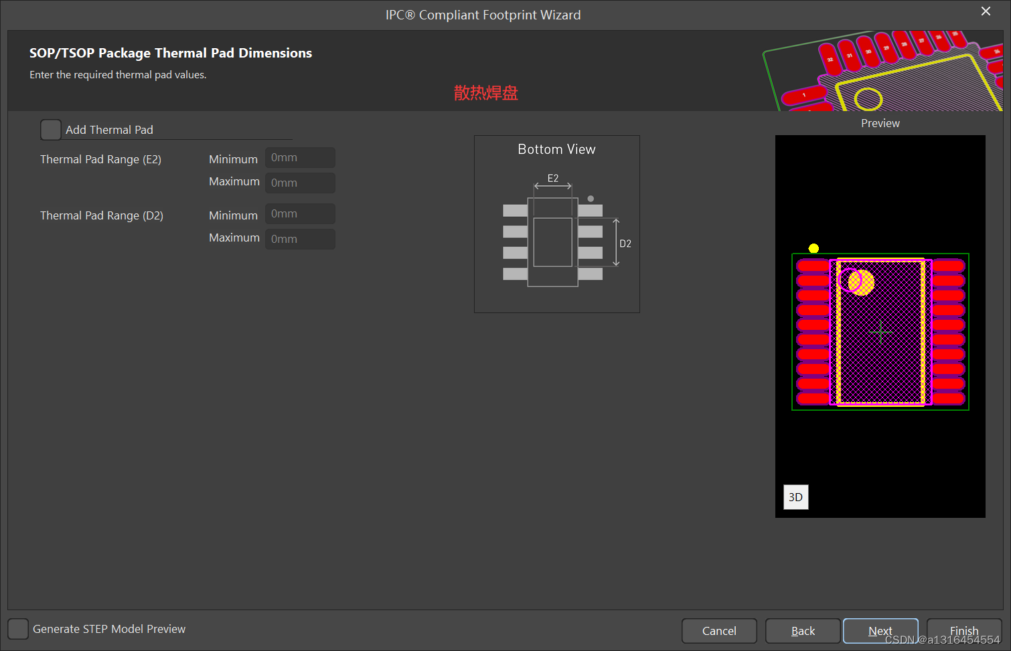Screen dimensions: 1011x651
Task: Click the Bottom View heading text
Action: [556, 149]
